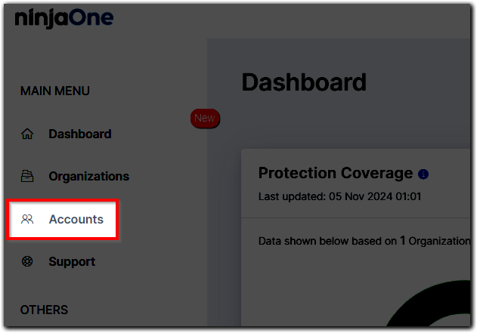Click the Protection Coverage card title

336,173
